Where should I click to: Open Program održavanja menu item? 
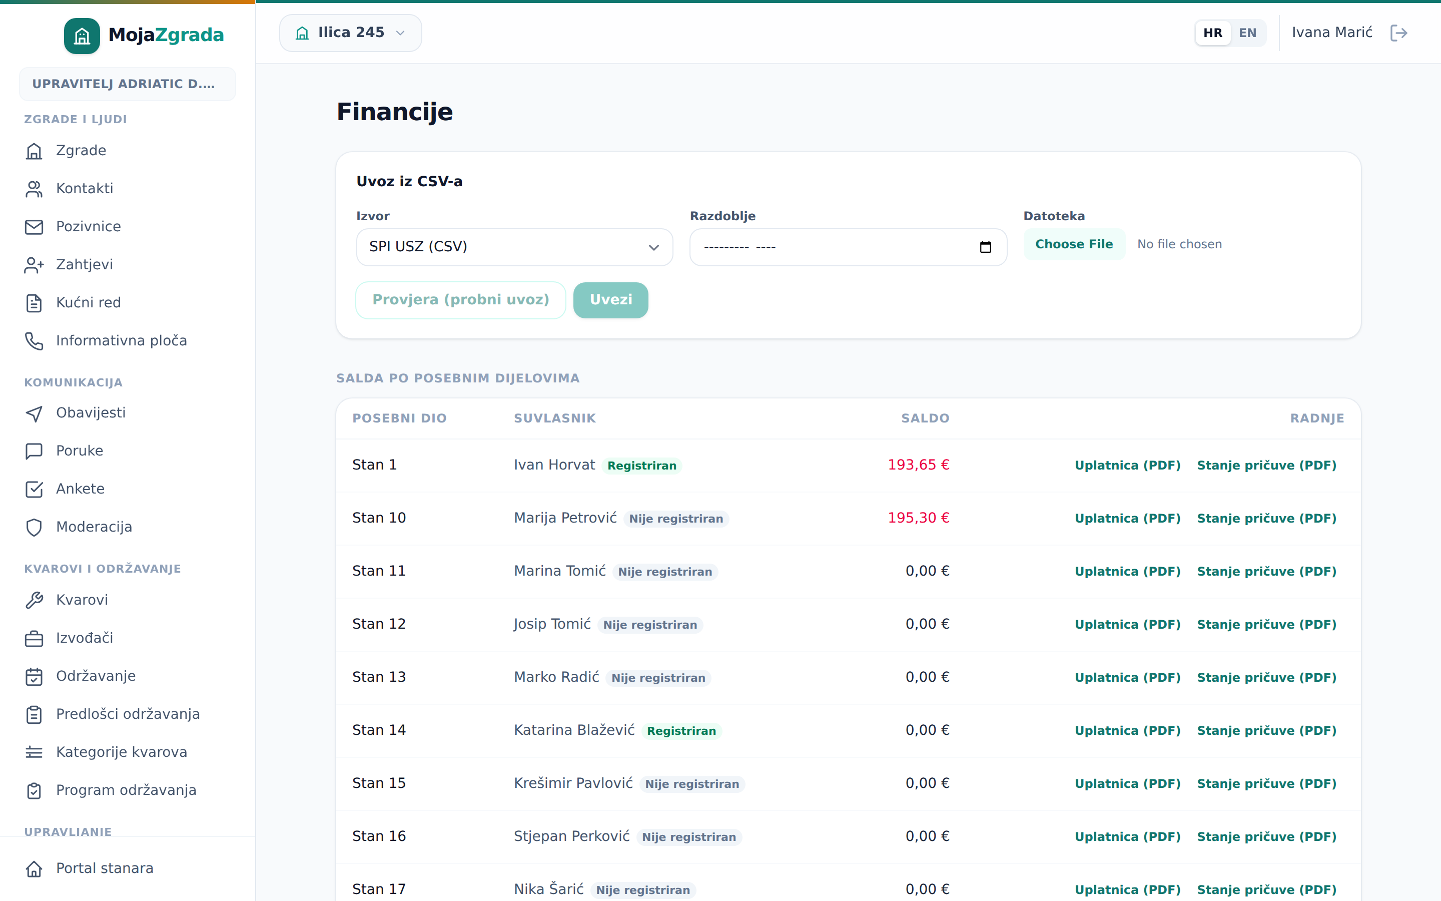click(128, 790)
